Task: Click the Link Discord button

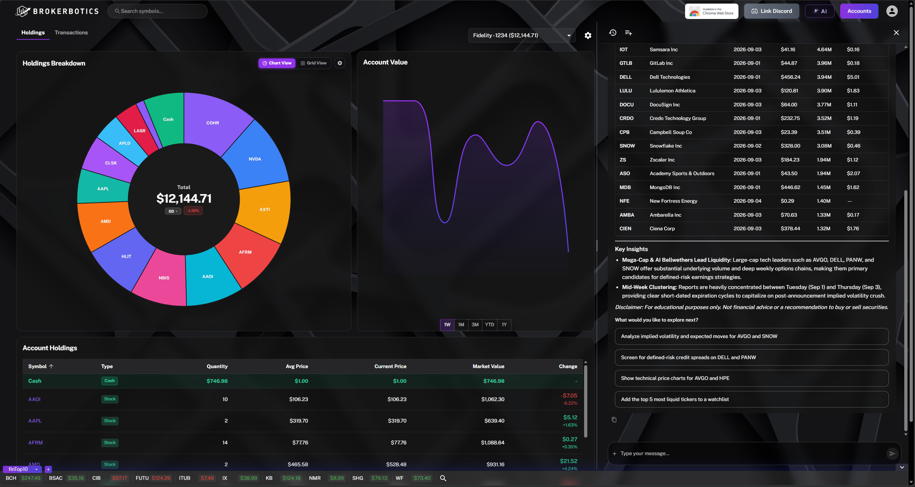Action: [772, 11]
